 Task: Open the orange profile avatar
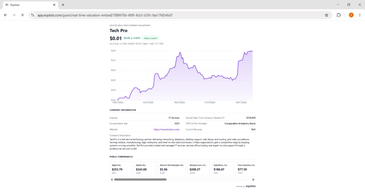tap(351, 15)
